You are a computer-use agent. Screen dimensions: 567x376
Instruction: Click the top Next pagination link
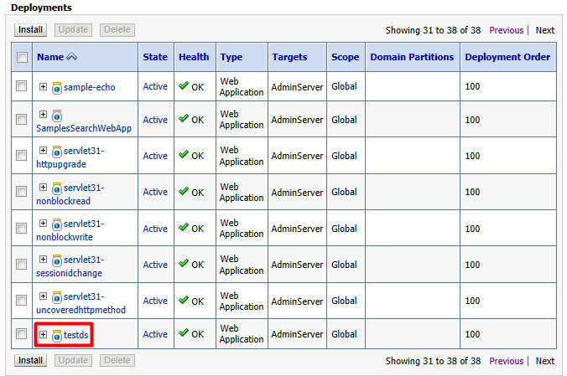click(x=545, y=30)
